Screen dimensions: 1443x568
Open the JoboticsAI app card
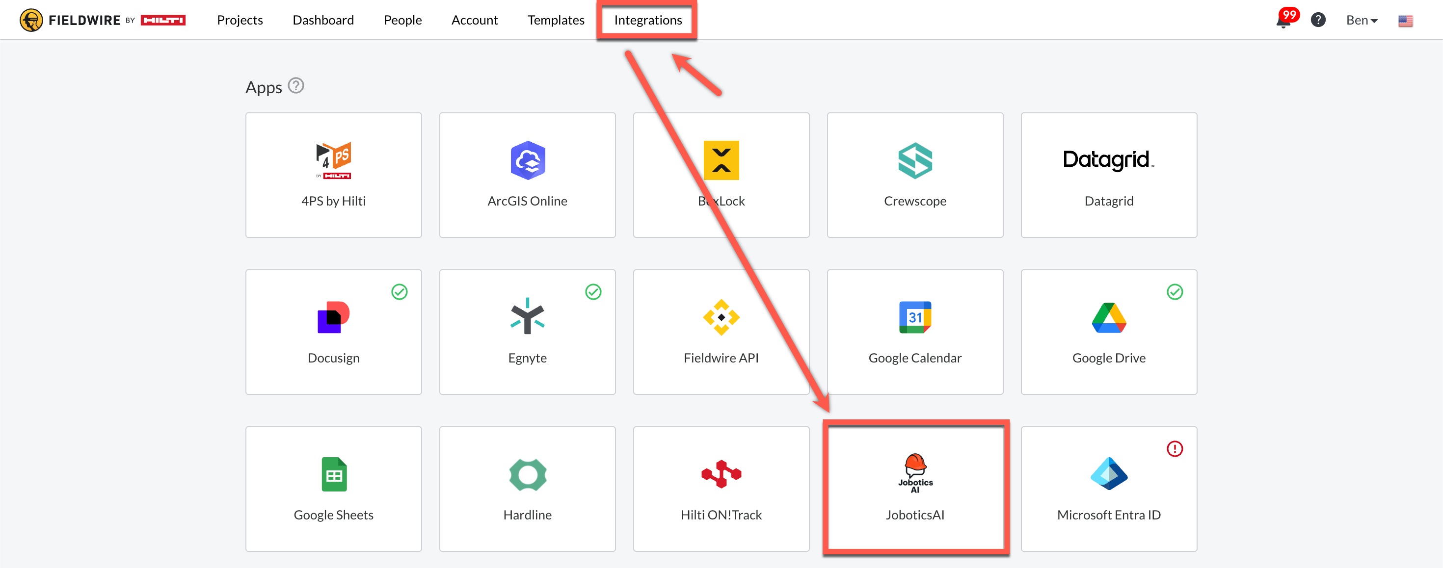click(915, 488)
